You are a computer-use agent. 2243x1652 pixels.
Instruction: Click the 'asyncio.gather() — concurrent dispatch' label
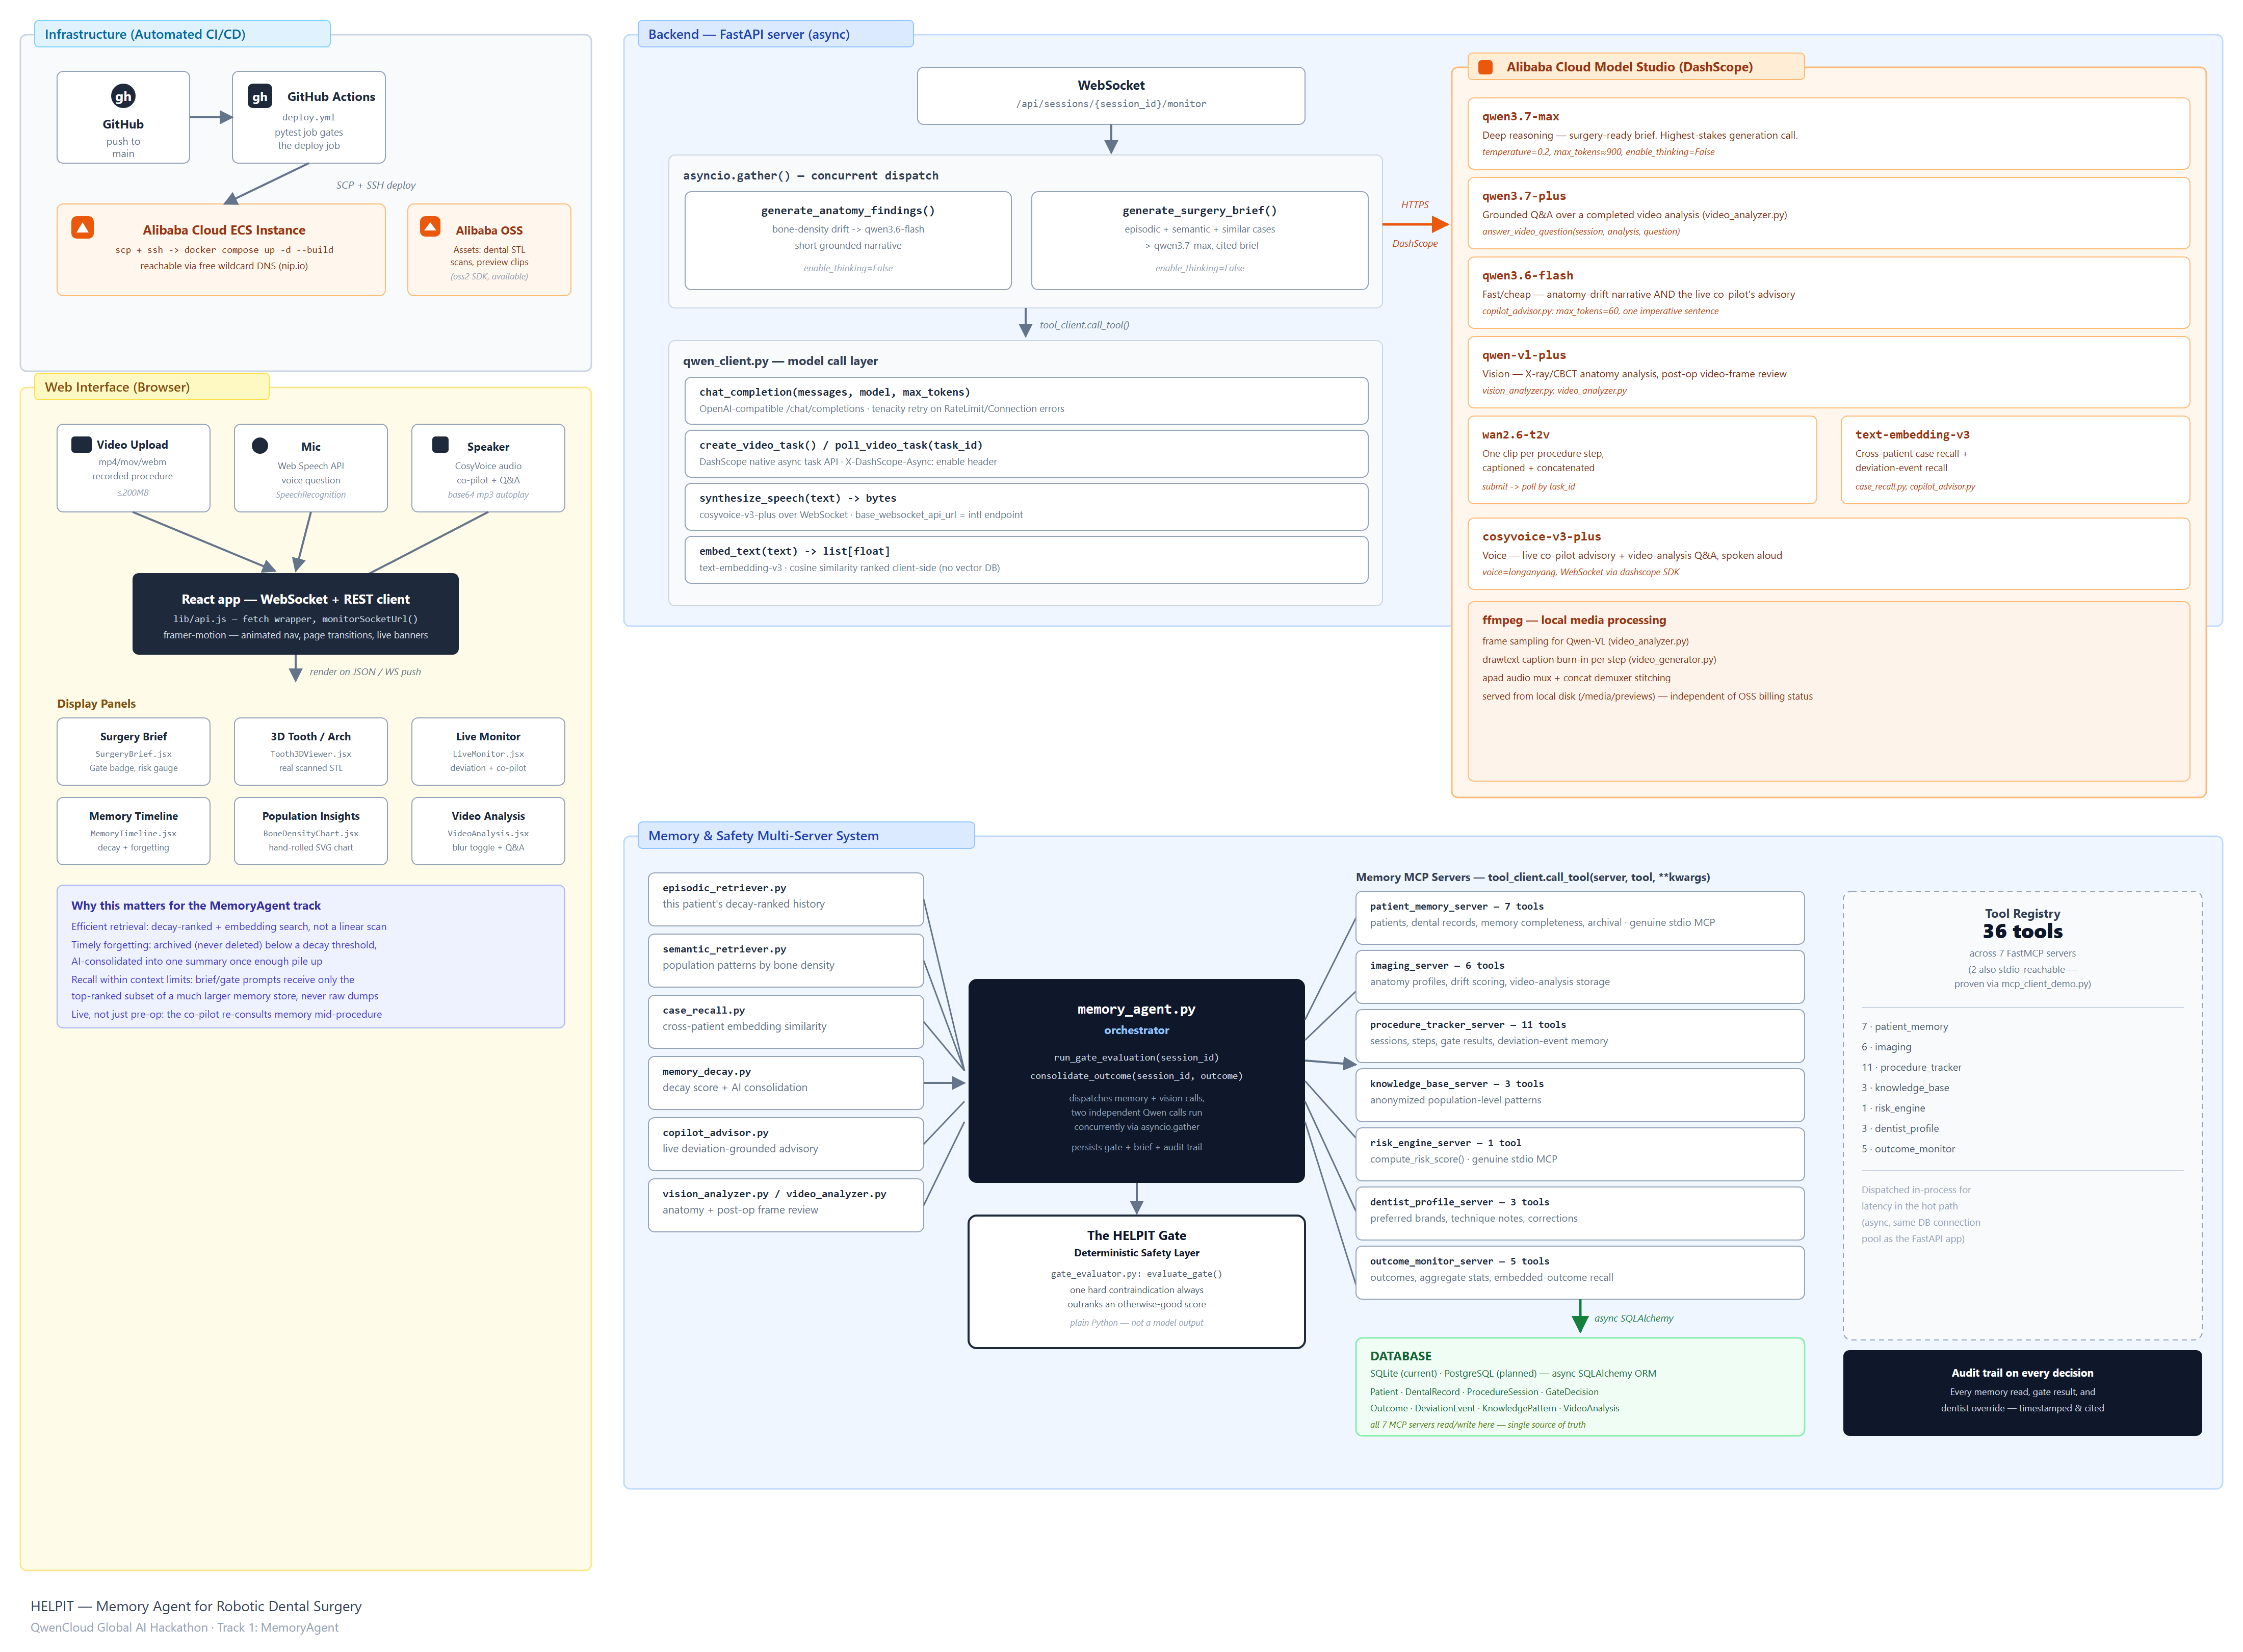pos(811,175)
